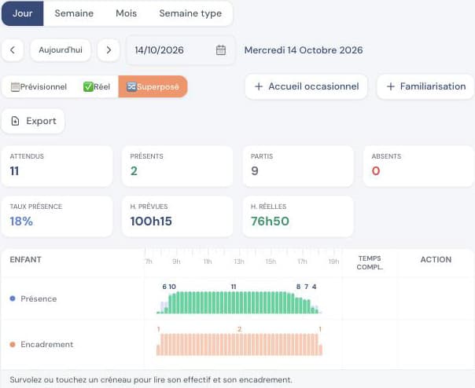Click the H. prévues 100h15 card

click(177, 217)
